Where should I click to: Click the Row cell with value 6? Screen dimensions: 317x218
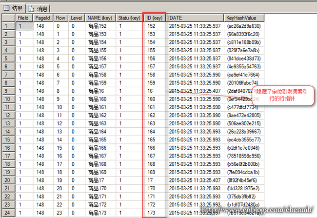point(61,75)
